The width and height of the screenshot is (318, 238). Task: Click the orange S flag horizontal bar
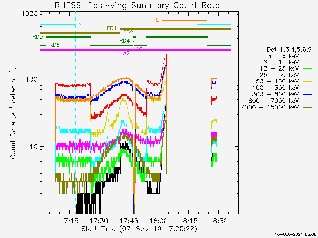pyautogui.click(x=184, y=20)
